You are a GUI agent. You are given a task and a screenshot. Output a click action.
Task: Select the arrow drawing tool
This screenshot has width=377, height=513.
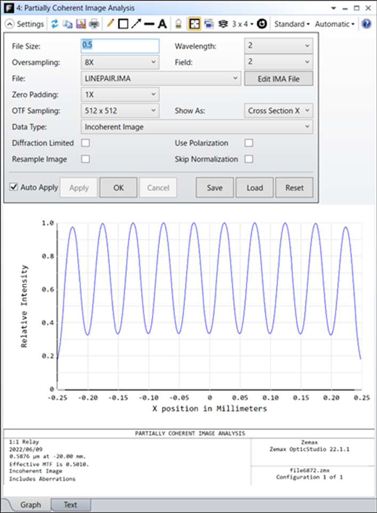136,24
